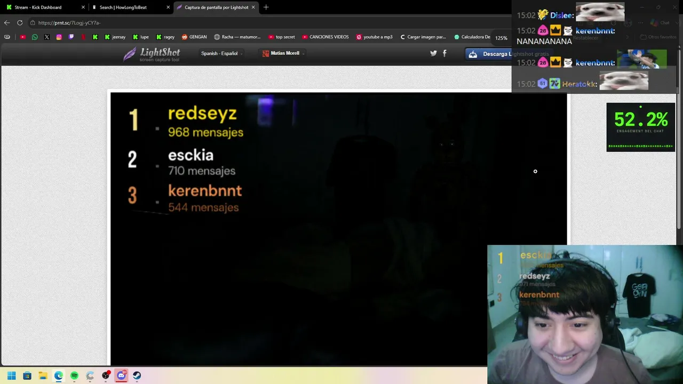
Task: Open Spotify from the taskbar
Action: coord(74,375)
